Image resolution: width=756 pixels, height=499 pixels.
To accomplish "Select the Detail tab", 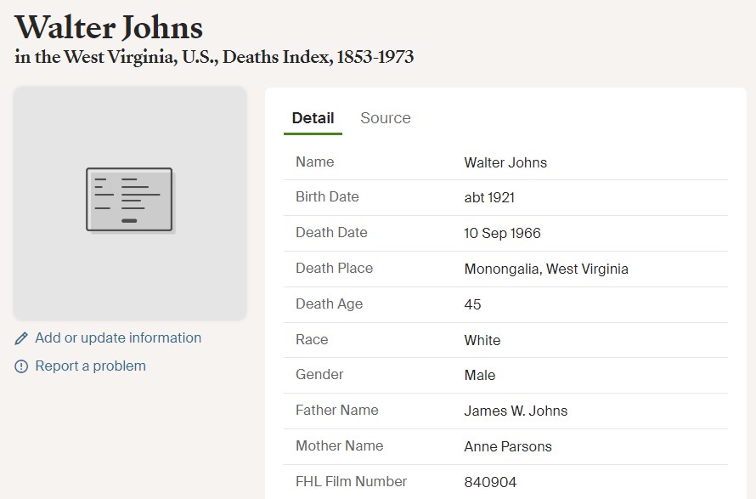I will [x=313, y=118].
